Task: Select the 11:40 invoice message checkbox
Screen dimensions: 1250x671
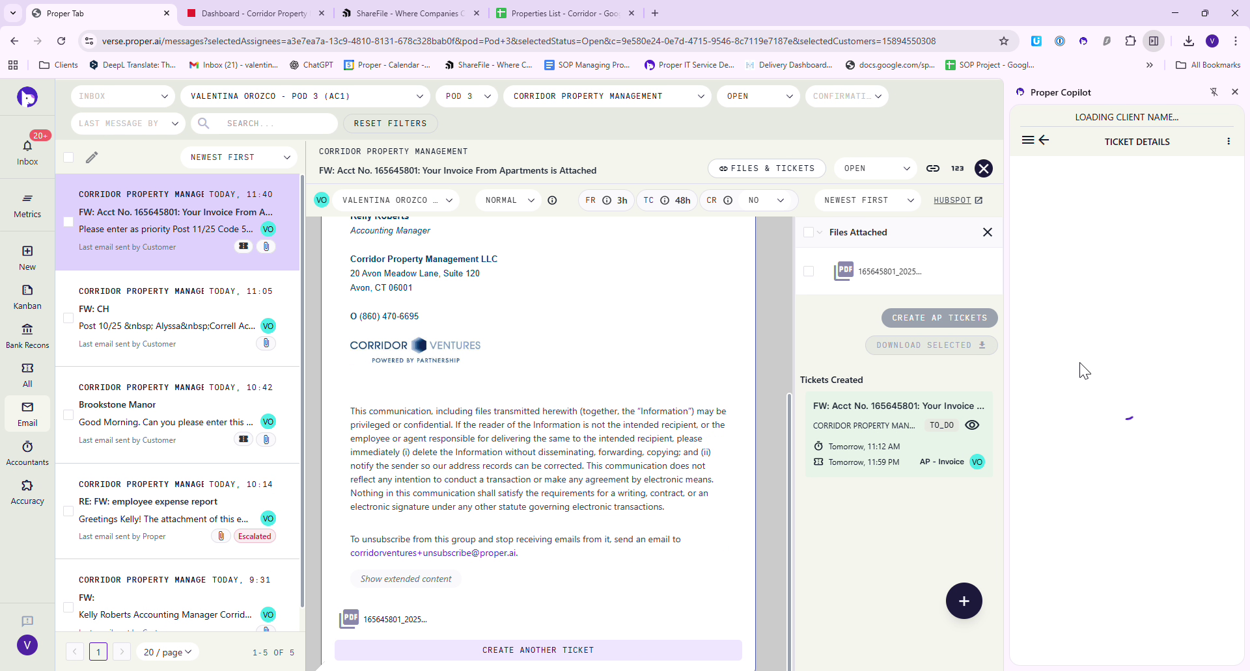Action: (68, 222)
